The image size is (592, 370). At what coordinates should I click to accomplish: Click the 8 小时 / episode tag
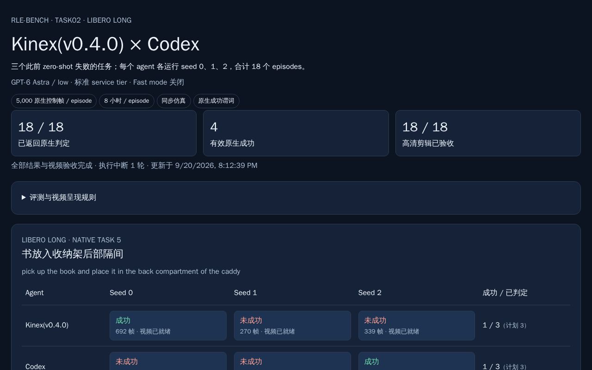(x=127, y=101)
